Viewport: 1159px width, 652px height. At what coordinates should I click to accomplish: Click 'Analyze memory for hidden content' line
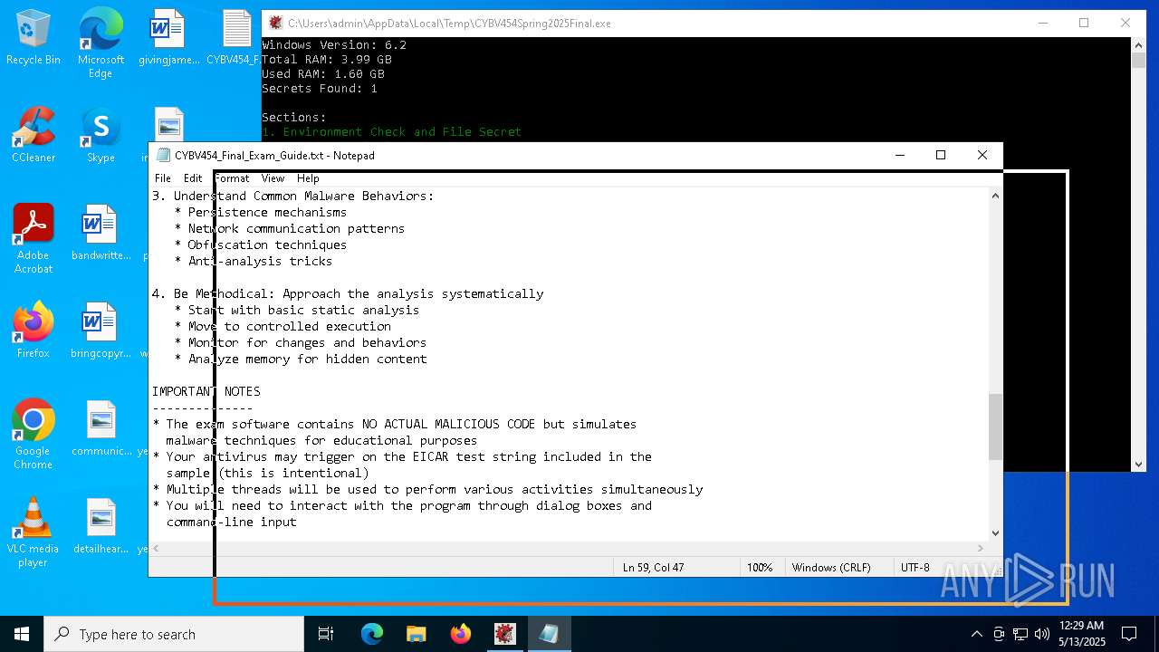click(x=307, y=359)
